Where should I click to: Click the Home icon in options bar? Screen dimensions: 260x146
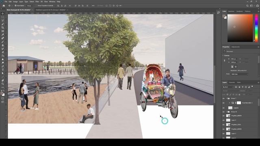[4, 6]
